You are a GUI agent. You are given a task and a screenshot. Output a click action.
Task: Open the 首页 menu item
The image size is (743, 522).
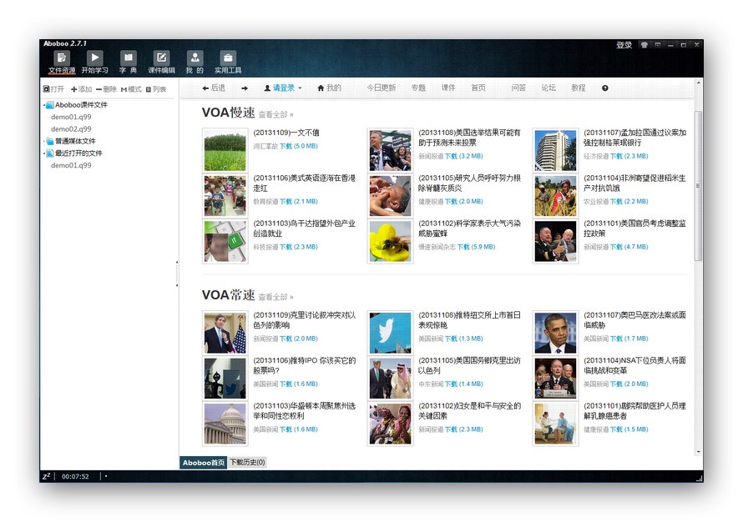[478, 88]
